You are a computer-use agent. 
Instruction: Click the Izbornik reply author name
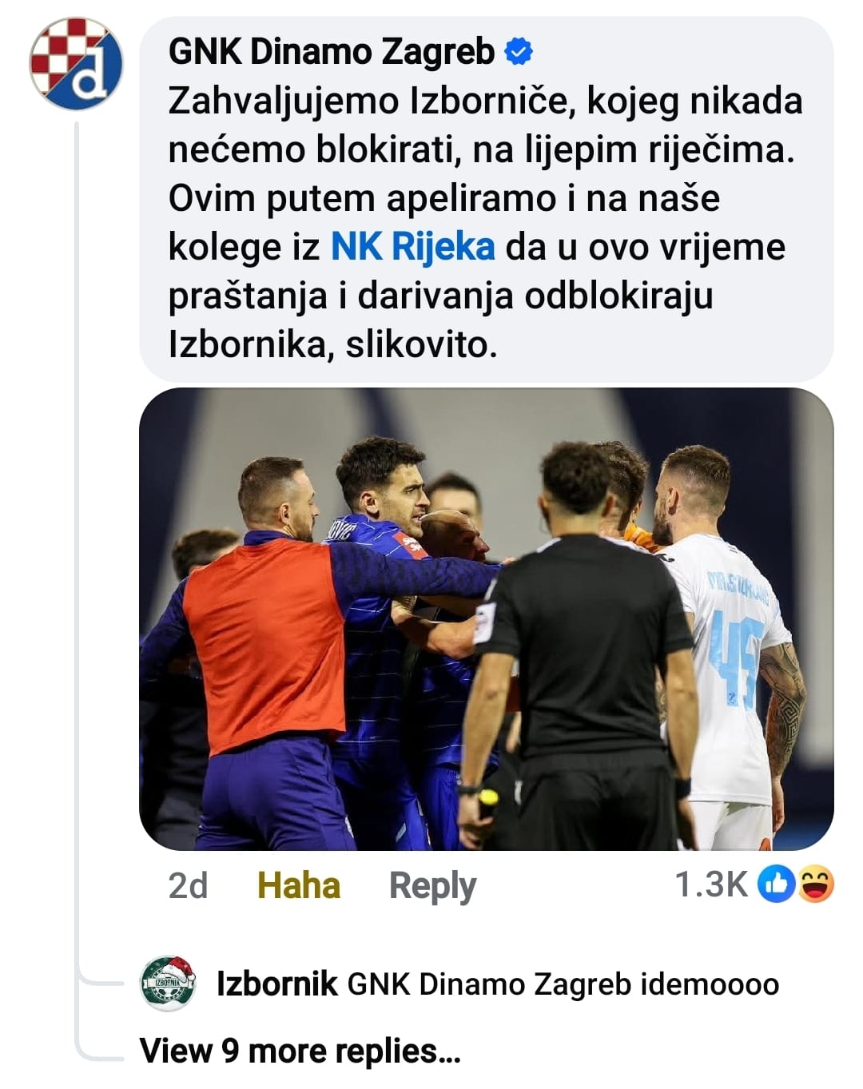pos(276,984)
